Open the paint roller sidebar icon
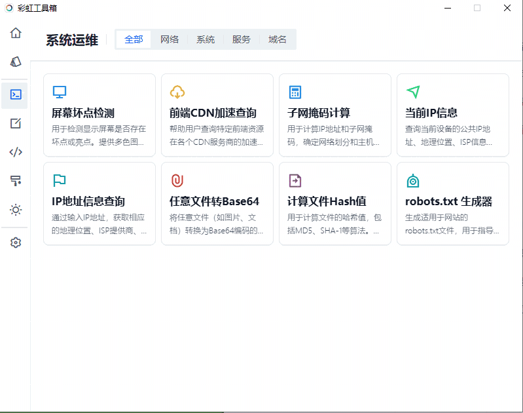 [16, 181]
